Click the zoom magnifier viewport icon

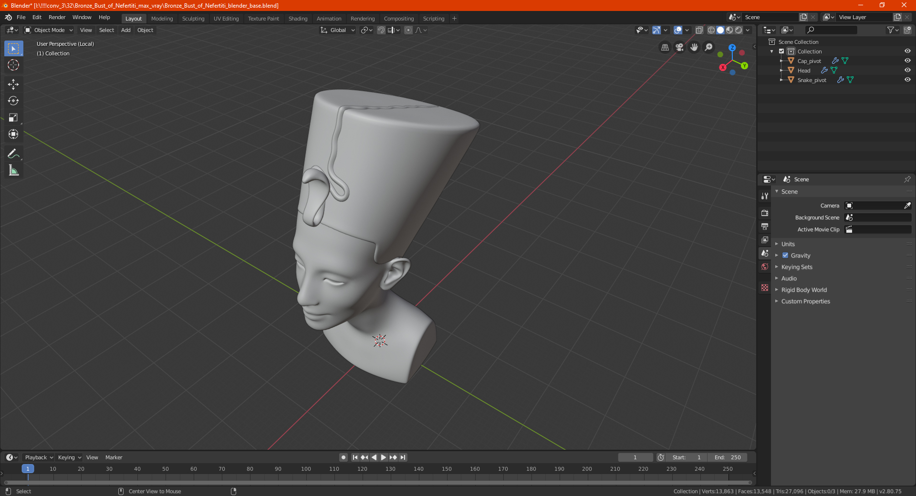pyautogui.click(x=709, y=47)
